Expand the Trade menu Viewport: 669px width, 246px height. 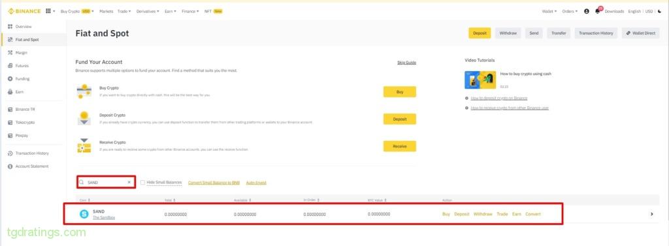tap(124, 12)
